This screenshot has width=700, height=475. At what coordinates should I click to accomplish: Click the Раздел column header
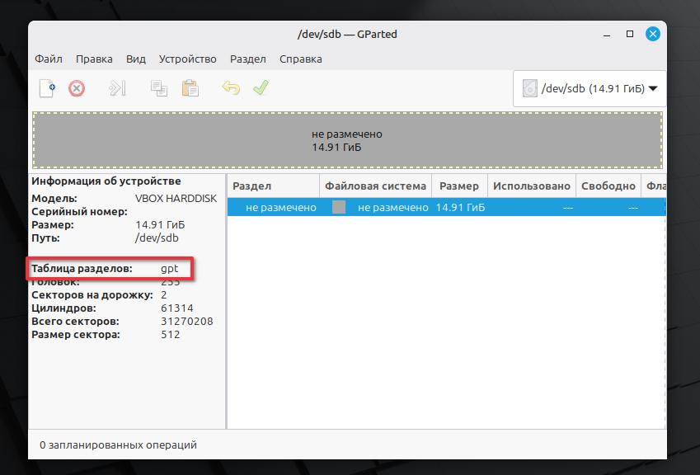[274, 186]
